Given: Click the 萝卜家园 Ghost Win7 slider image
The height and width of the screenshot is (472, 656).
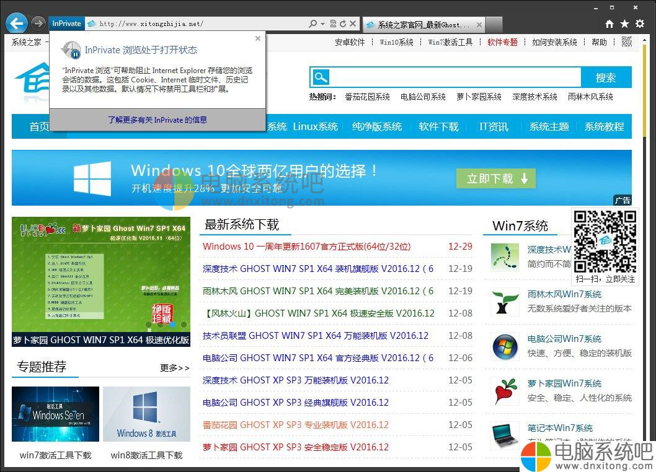Looking at the screenshot, I should [101, 281].
